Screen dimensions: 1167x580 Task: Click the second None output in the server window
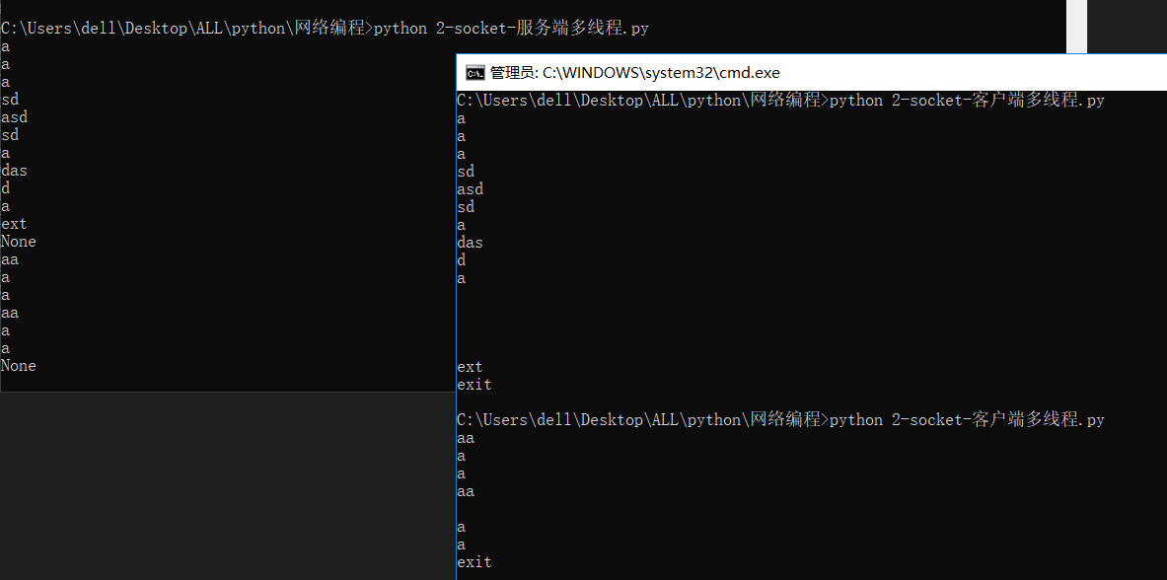19,365
